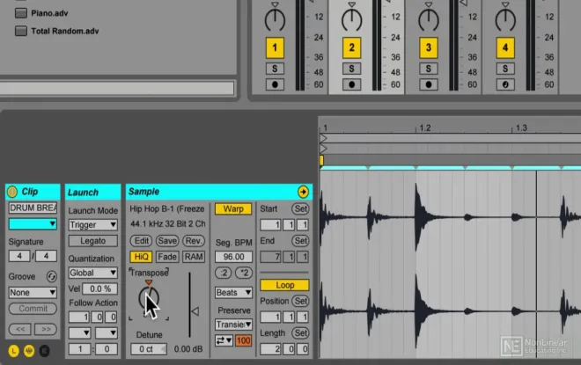Click the Save button in Sample box
581x365 pixels.
click(x=167, y=241)
